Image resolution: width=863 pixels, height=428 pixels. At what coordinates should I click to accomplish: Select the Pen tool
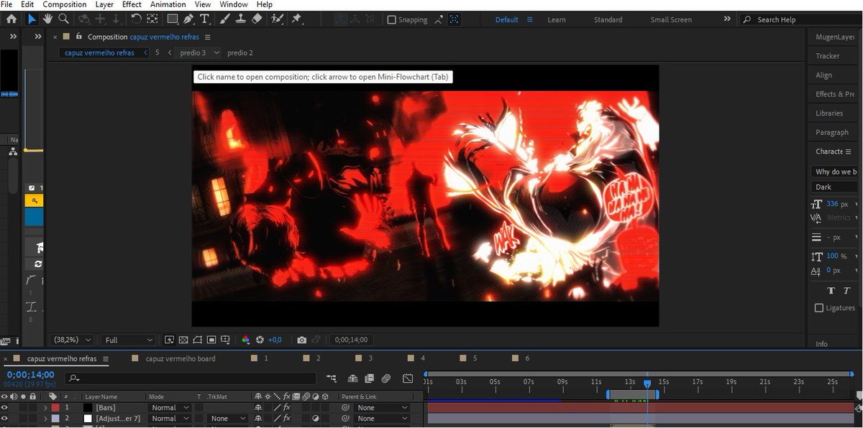[x=188, y=19]
